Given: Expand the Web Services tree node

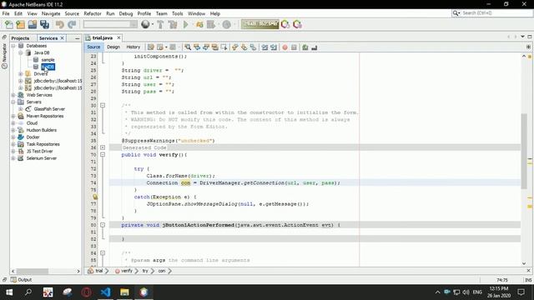Looking at the screenshot, I should (13, 95).
